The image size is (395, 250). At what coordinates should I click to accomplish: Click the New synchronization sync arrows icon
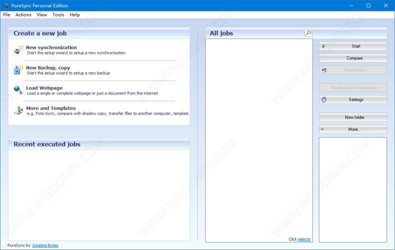[x=18, y=50]
